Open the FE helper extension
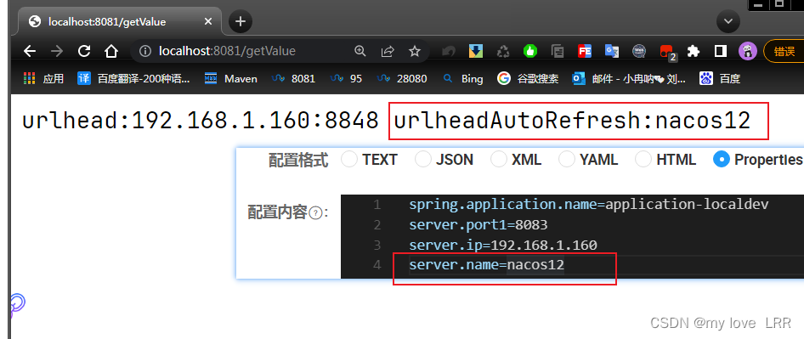804x339 pixels. (585, 51)
